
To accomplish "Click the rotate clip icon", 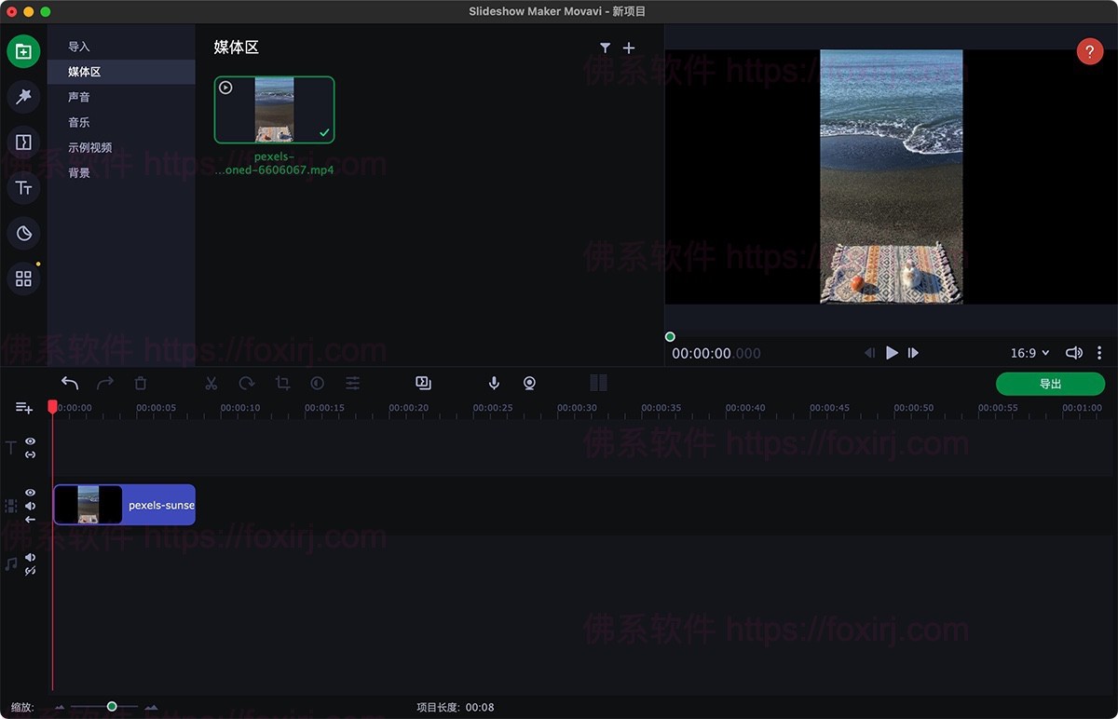I will 246,382.
